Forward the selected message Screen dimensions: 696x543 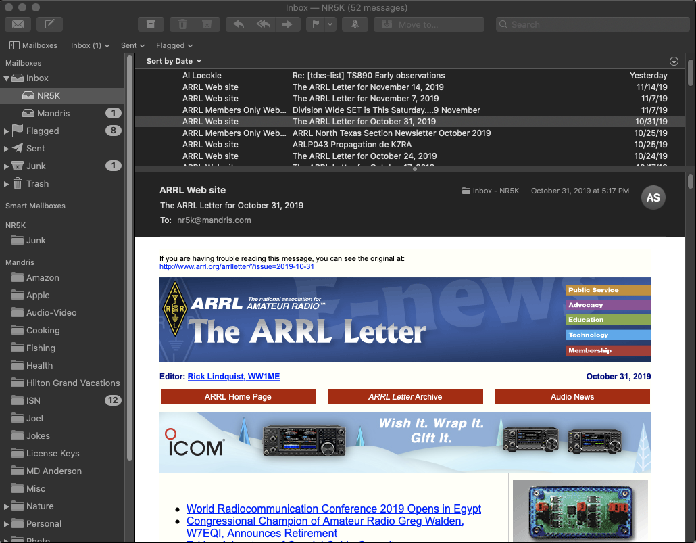point(288,24)
